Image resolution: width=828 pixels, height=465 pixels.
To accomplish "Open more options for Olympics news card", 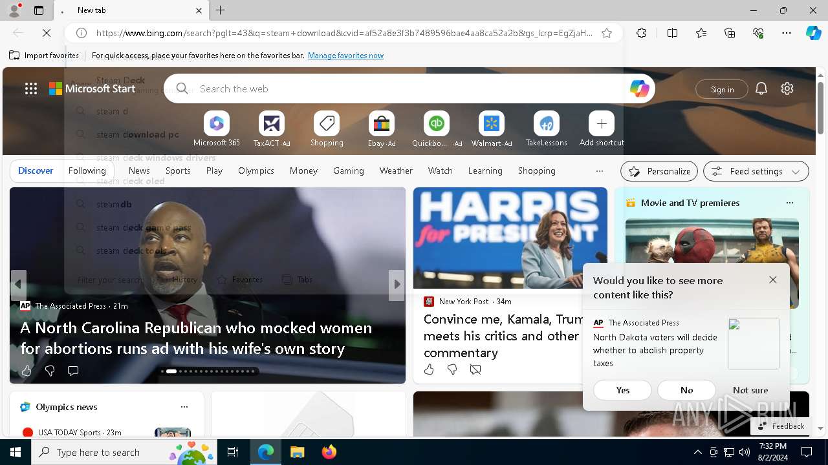I will coord(184,407).
